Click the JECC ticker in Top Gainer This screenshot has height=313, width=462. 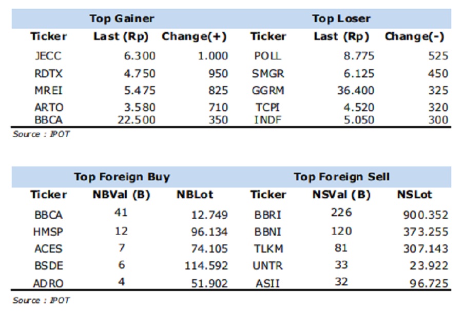click(48, 56)
